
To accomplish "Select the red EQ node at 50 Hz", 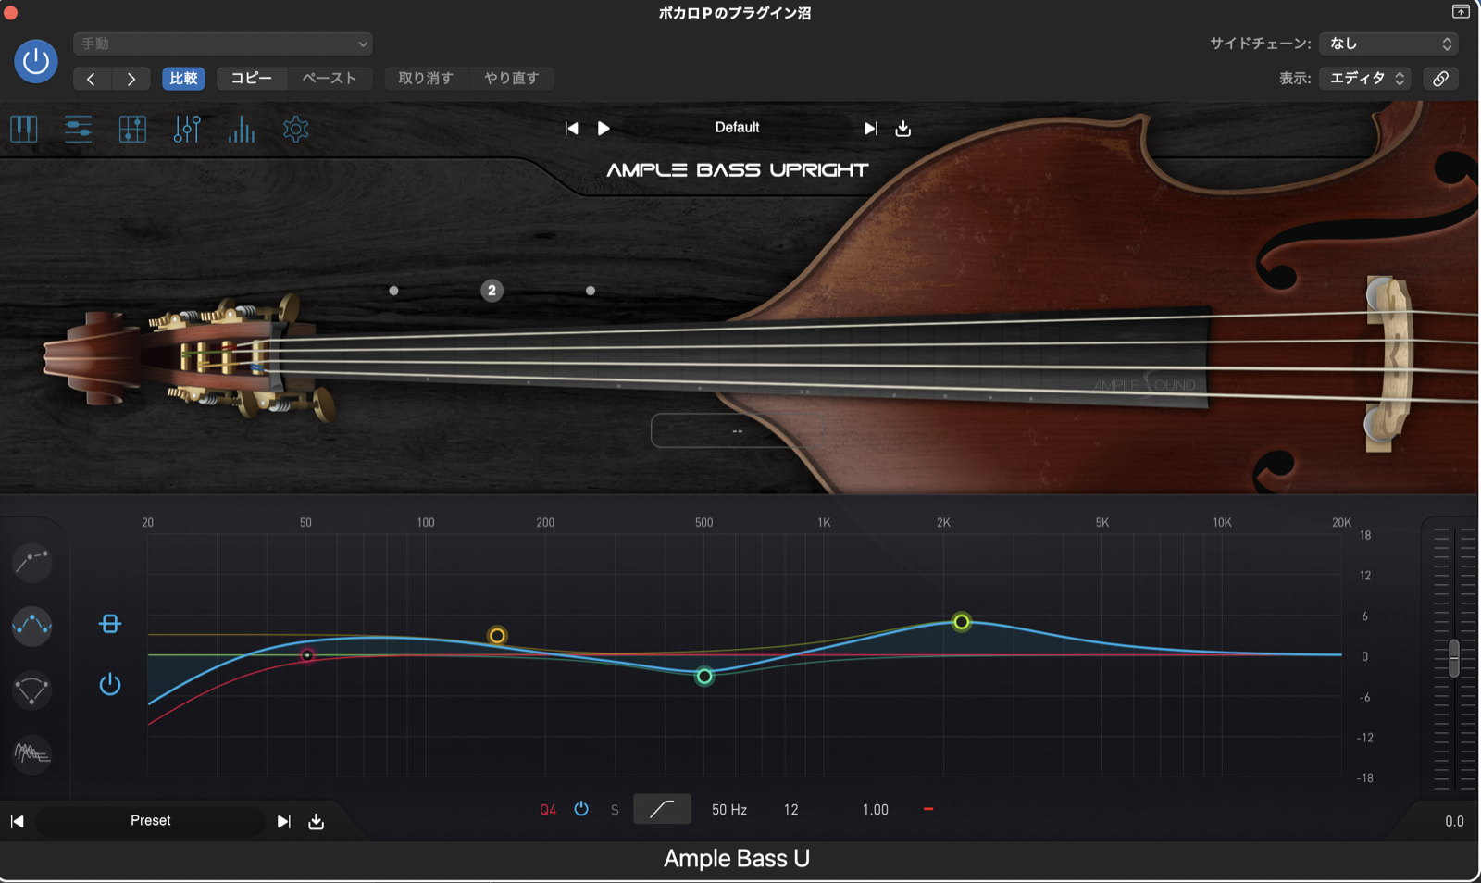I will pyautogui.click(x=307, y=655).
